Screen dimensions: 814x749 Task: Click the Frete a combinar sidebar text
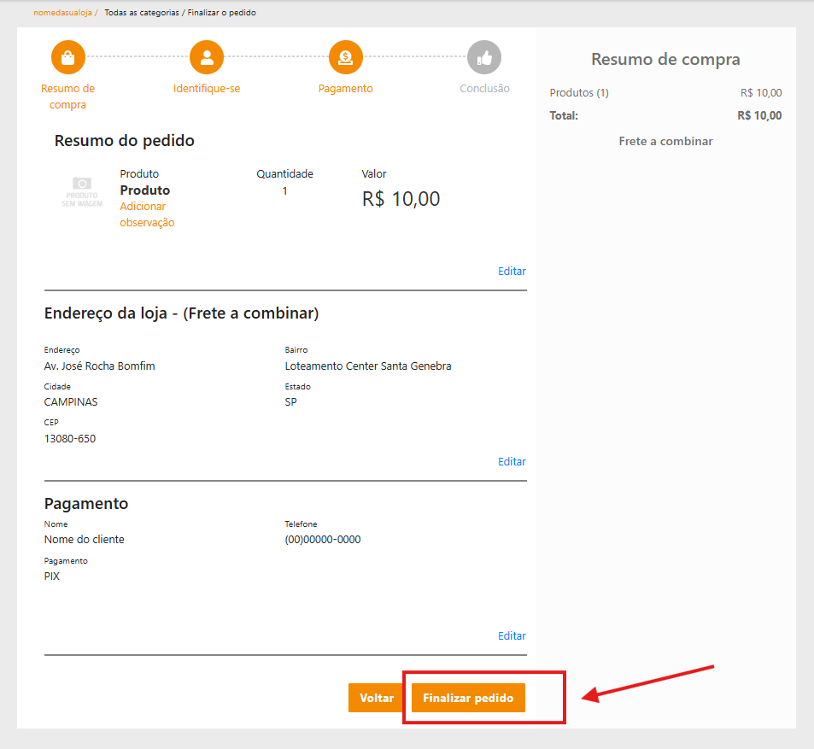click(665, 141)
